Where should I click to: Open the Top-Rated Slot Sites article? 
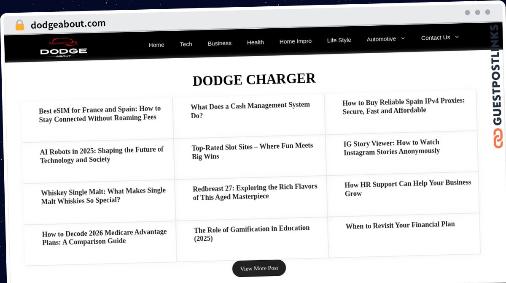click(x=253, y=151)
